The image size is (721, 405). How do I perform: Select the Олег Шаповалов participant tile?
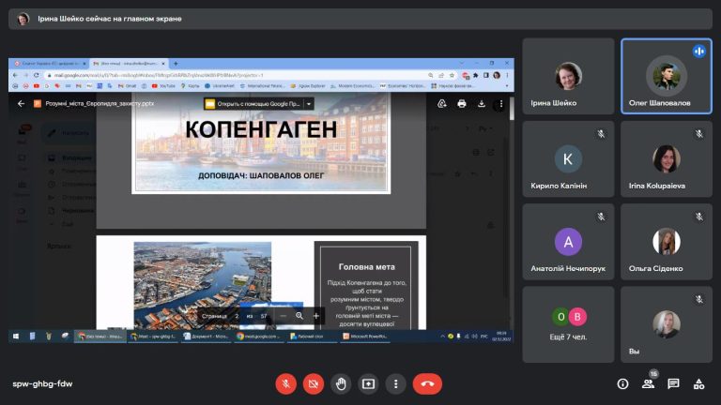click(x=667, y=76)
